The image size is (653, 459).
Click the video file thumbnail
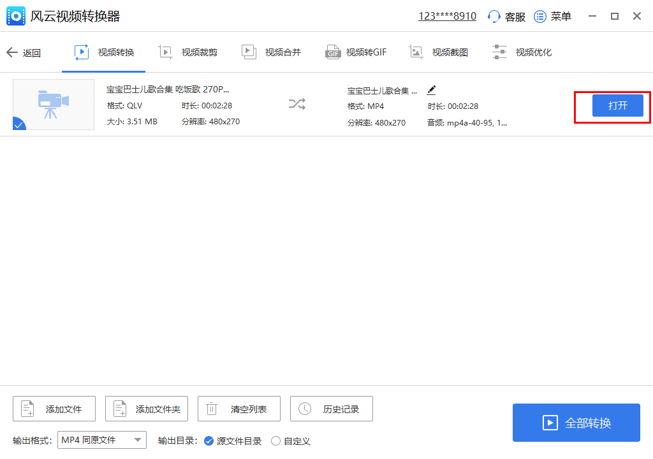(54, 105)
